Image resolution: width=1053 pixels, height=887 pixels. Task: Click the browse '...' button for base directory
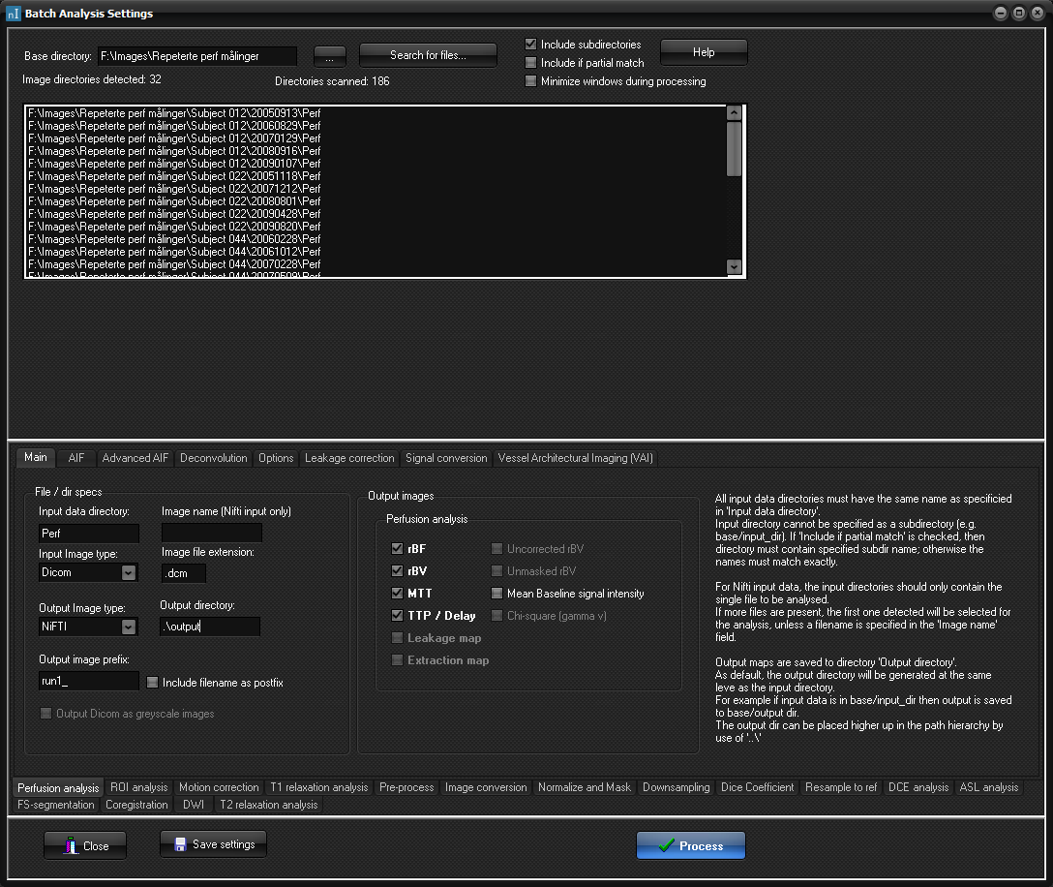pyautogui.click(x=329, y=56)
